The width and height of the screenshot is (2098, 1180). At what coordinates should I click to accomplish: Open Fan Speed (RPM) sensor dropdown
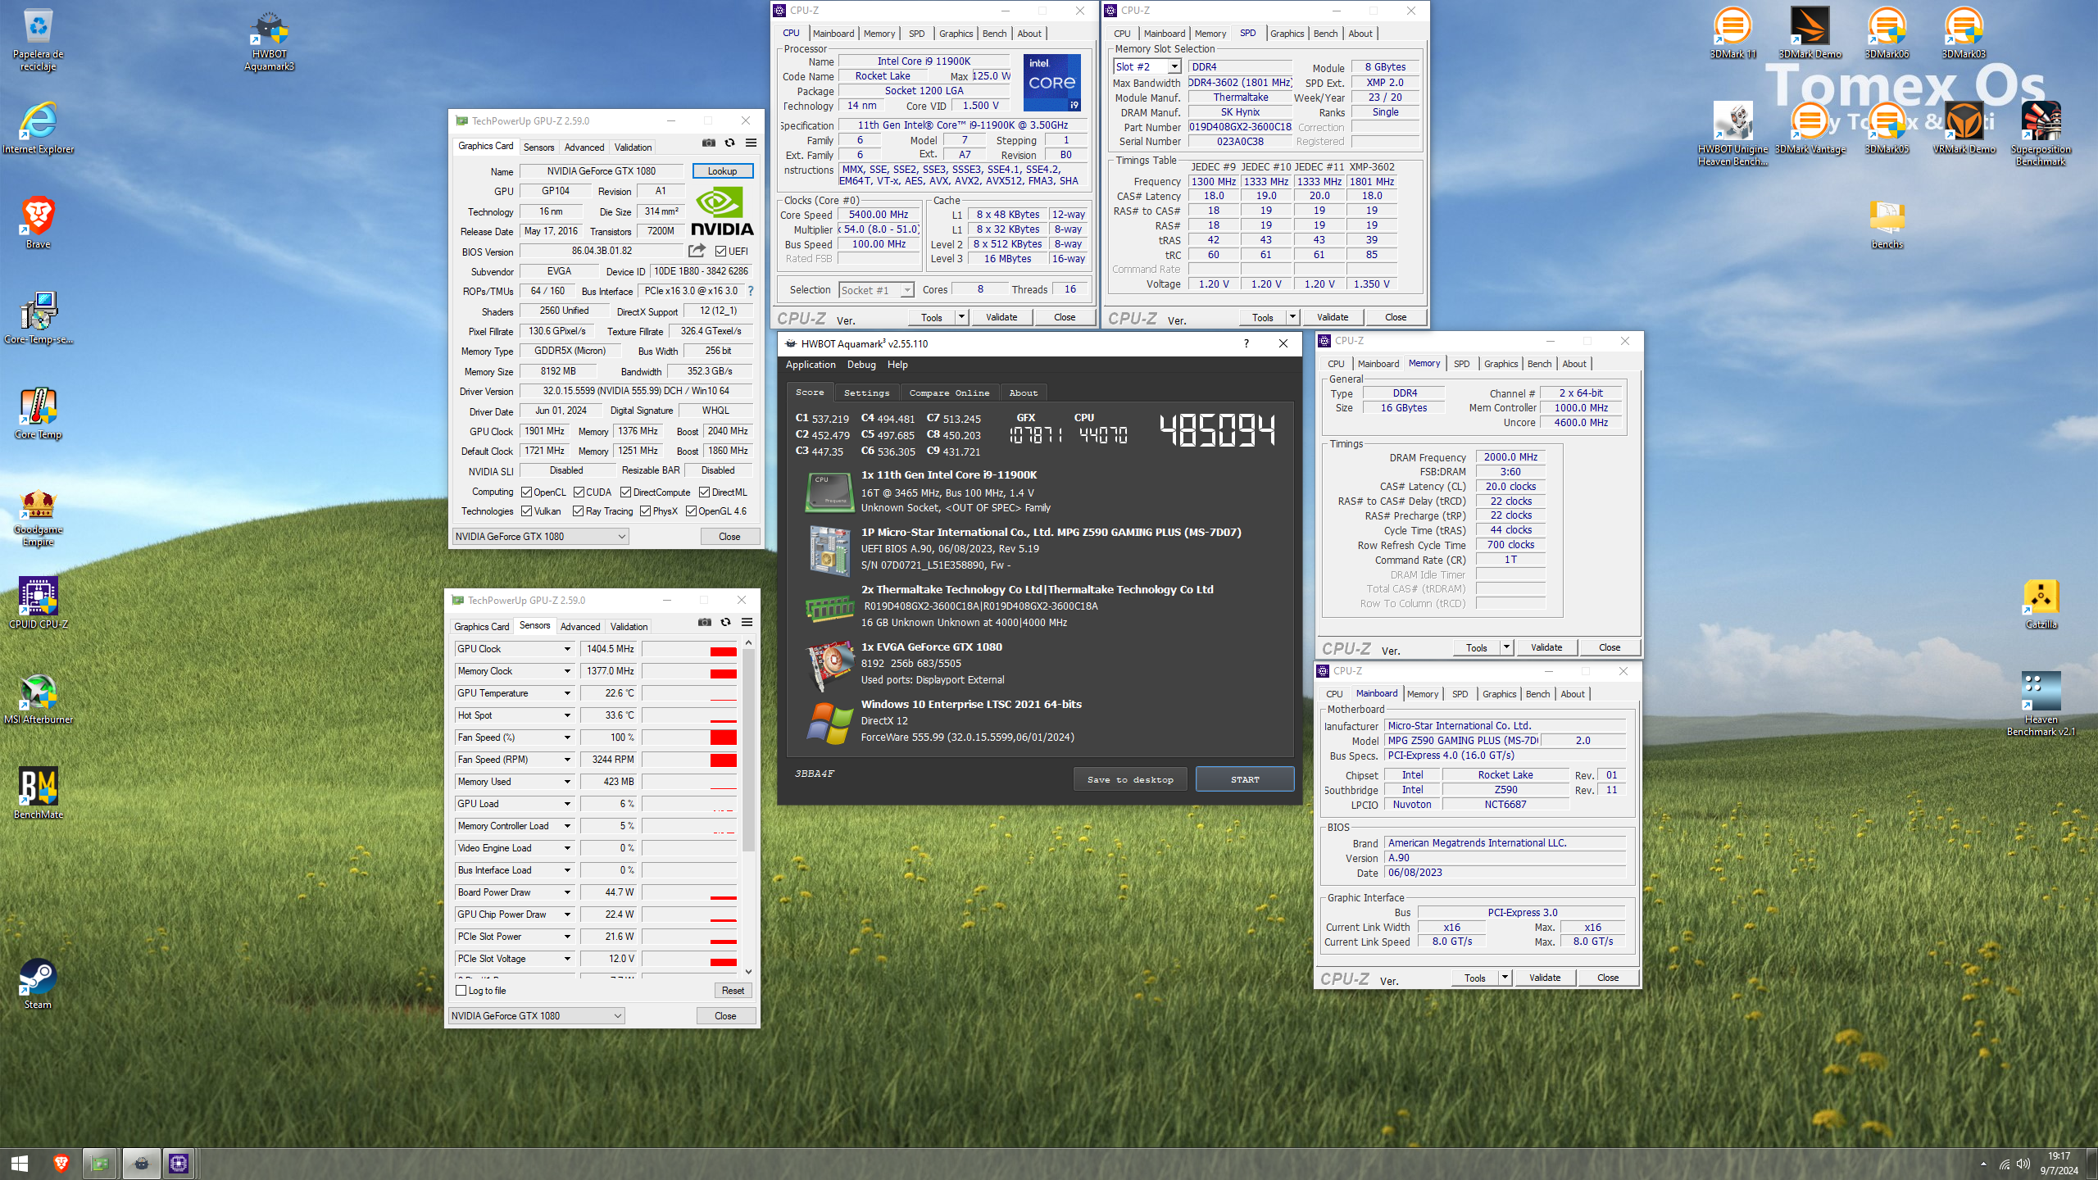point(567,760)
